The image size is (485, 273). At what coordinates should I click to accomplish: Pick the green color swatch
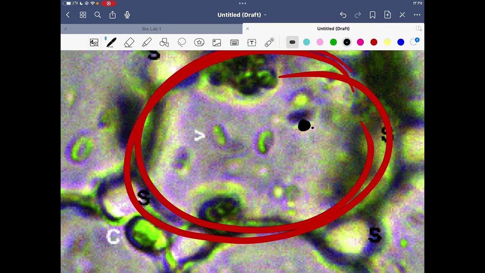[333, 42]
